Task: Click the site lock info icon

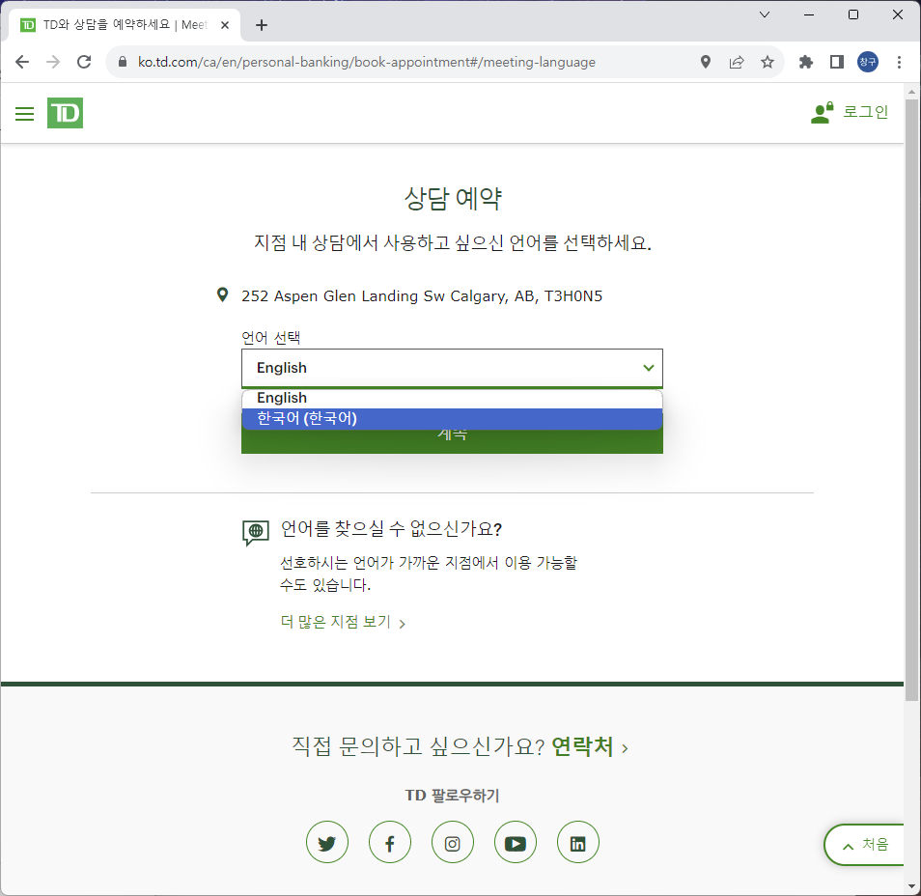Action: [x=123, y=62]
